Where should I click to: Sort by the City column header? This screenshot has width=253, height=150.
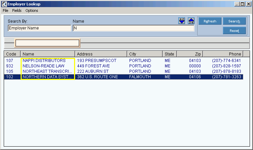[145, 54]
